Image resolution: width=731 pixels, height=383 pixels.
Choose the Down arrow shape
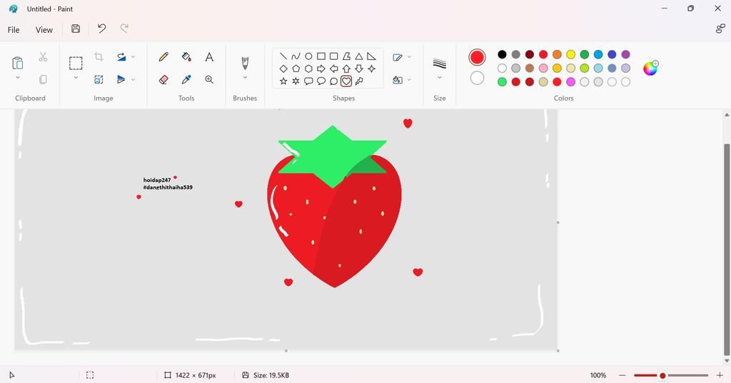[359, 69]
